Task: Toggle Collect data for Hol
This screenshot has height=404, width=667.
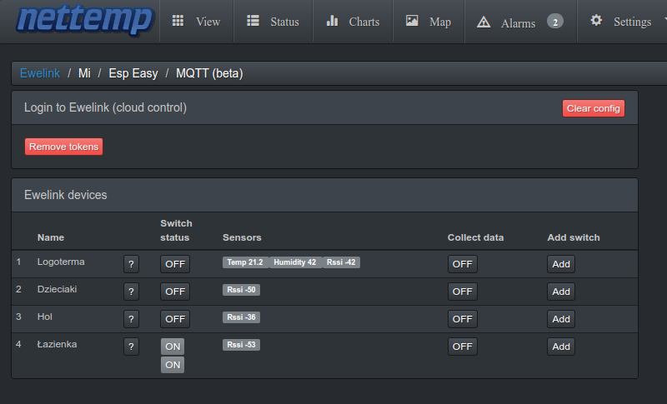Action: tap(463, 319)
